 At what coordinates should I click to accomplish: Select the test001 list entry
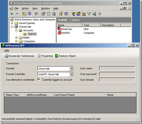click(66, 33)
